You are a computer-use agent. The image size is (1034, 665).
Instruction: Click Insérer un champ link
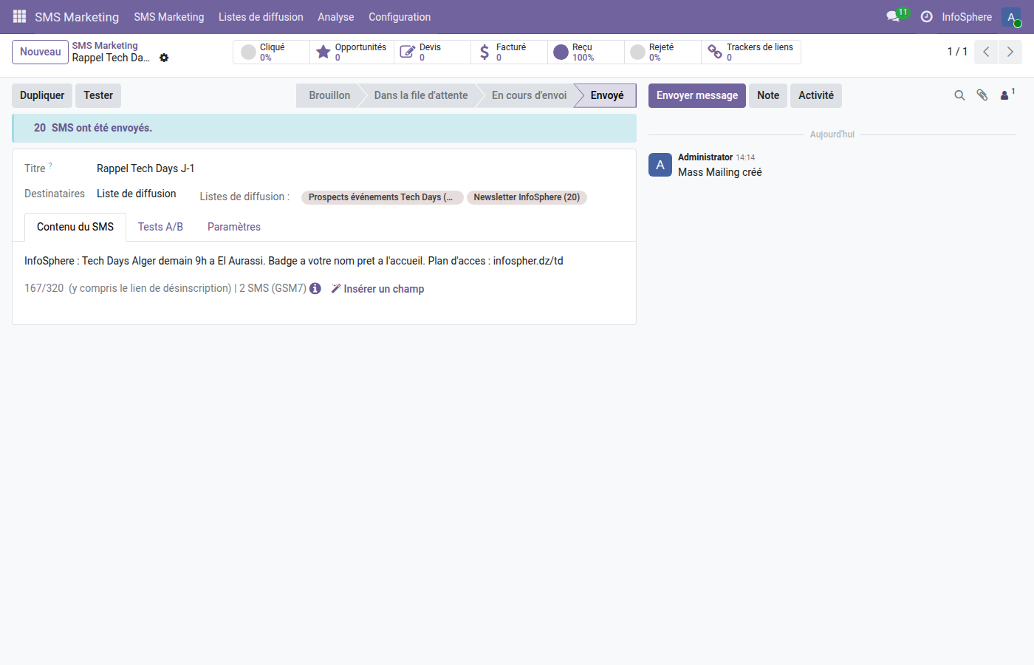coord(377,289)
